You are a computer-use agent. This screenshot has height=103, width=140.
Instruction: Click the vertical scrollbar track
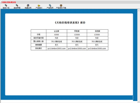point(138,56)
